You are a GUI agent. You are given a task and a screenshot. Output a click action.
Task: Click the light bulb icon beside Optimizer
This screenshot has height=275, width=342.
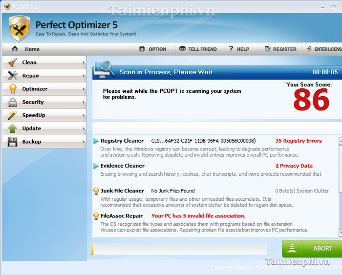pos(13,89)
